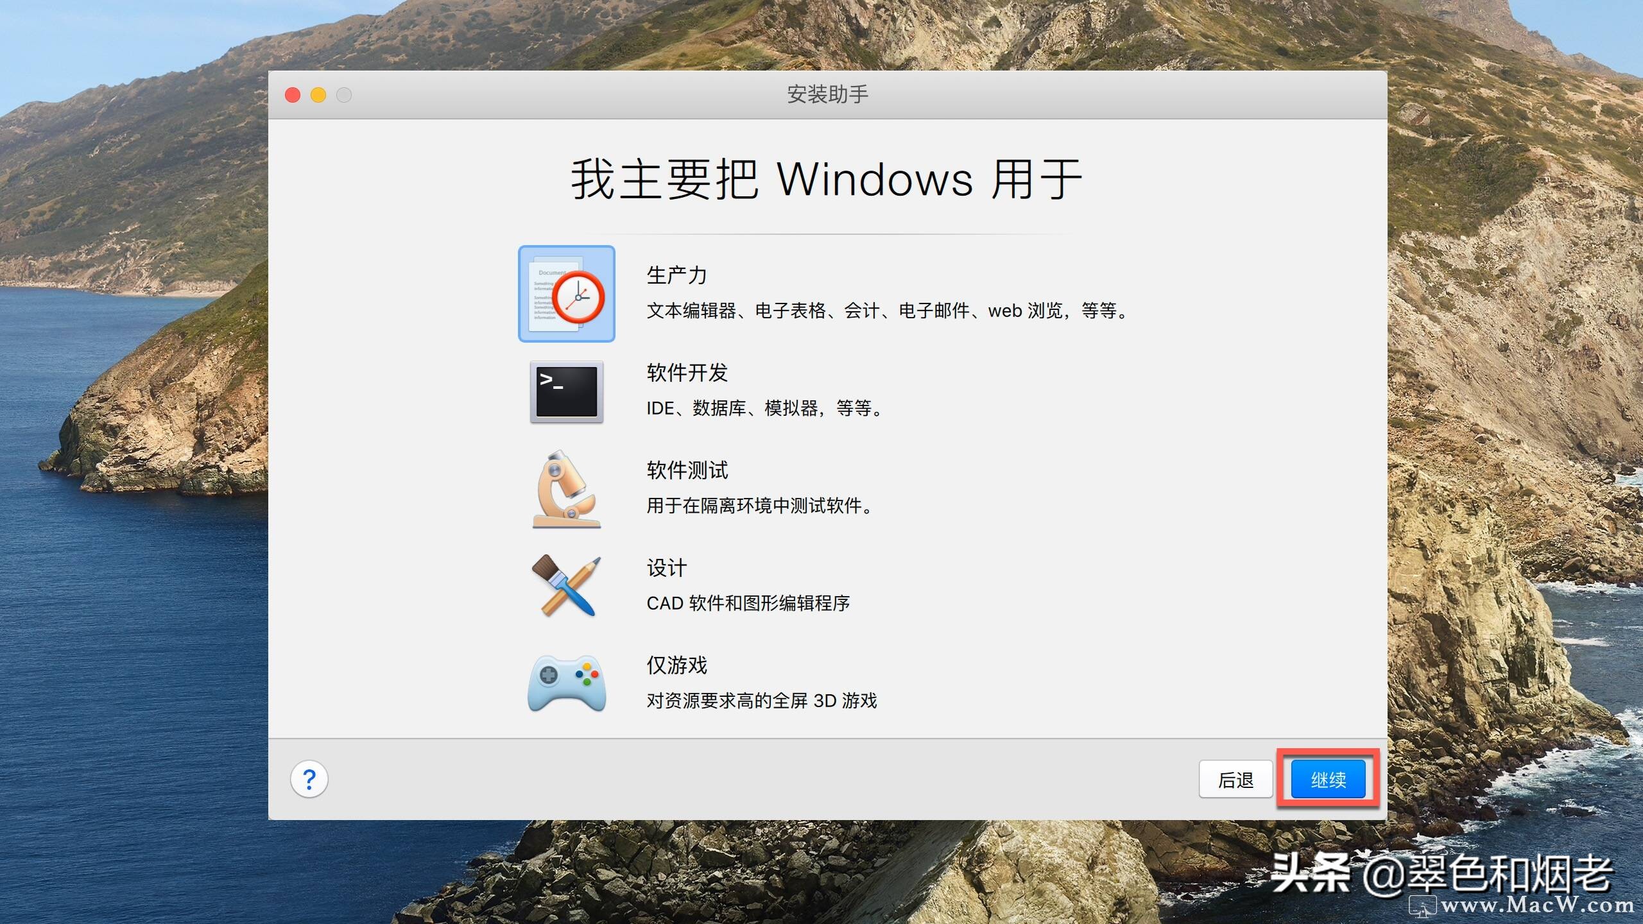Switch selection to 软件开发
Image resolution: width=1643 pixels, height=924 pixels.
click(686, 372)
